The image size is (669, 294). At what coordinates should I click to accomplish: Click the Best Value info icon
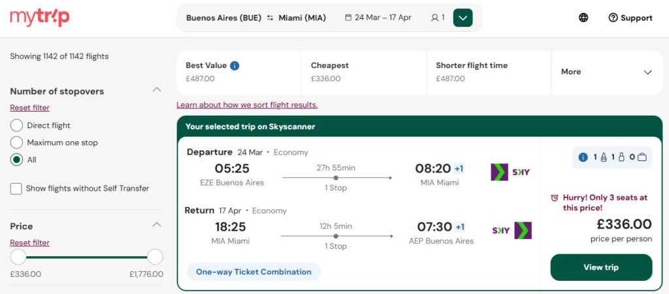pos(235,65)
